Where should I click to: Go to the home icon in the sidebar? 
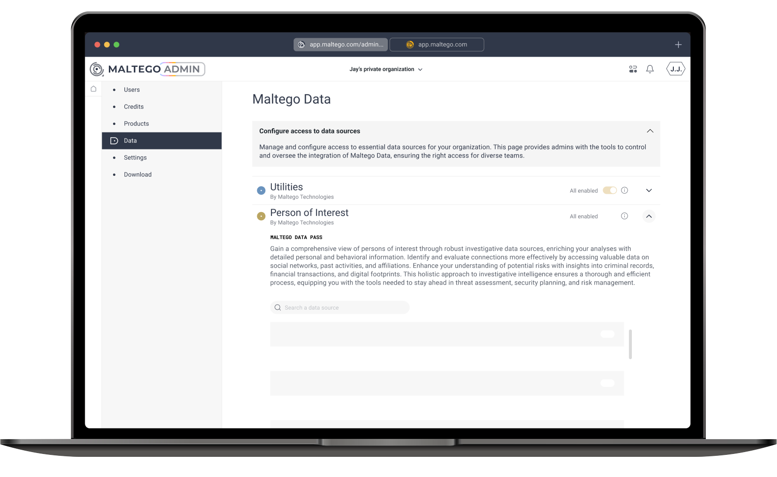click(x=93, y=89)
